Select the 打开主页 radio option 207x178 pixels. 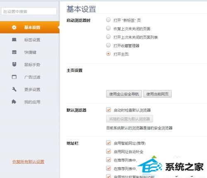[x=108, y=54]
